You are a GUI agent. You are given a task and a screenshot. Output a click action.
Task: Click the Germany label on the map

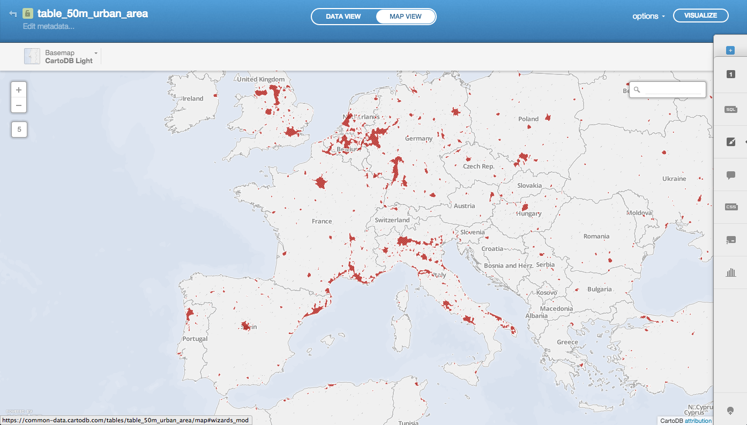point(419,139)
